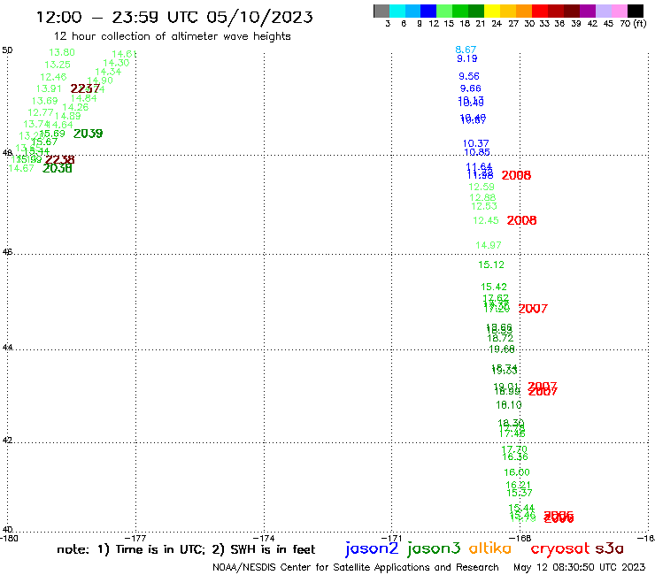Click the 12.59 wave height value
The image size is (655, 575).
tap(482, 187)
